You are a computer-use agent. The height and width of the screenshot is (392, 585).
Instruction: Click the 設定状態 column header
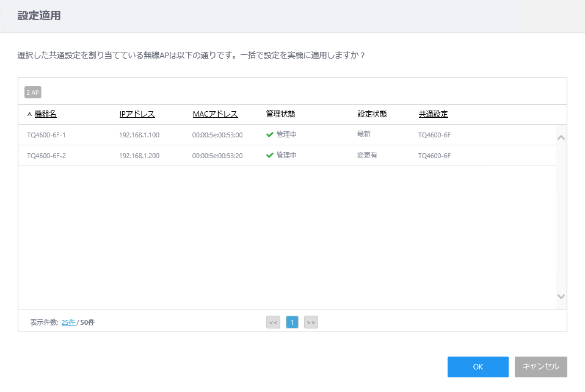click(x=371, y=114)
